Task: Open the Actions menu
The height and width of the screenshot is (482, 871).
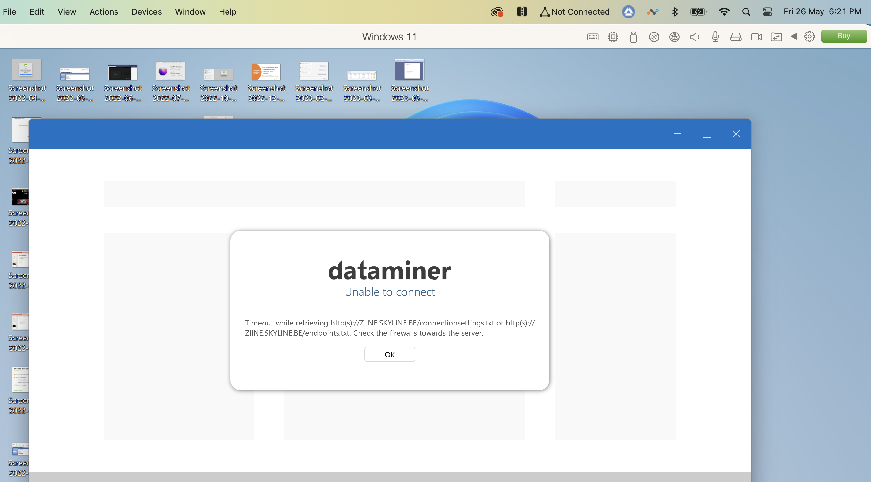Action: pyautogui.click(x=104, y=12)
